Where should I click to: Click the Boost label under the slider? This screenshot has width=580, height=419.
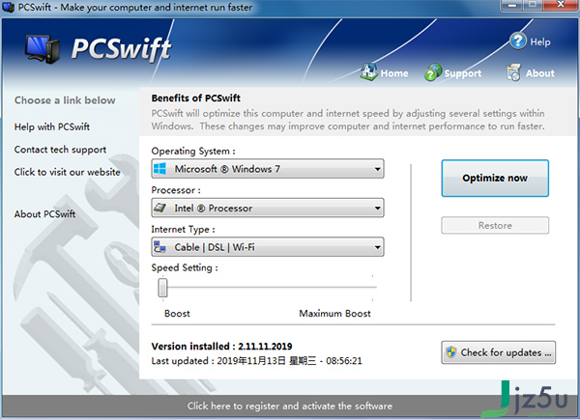coord(177,314)
